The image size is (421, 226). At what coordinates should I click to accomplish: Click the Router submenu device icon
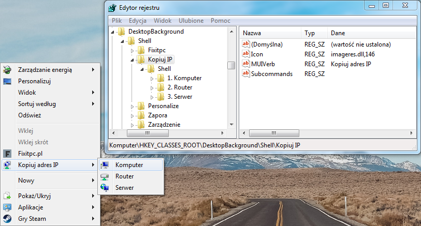(105, 176)
